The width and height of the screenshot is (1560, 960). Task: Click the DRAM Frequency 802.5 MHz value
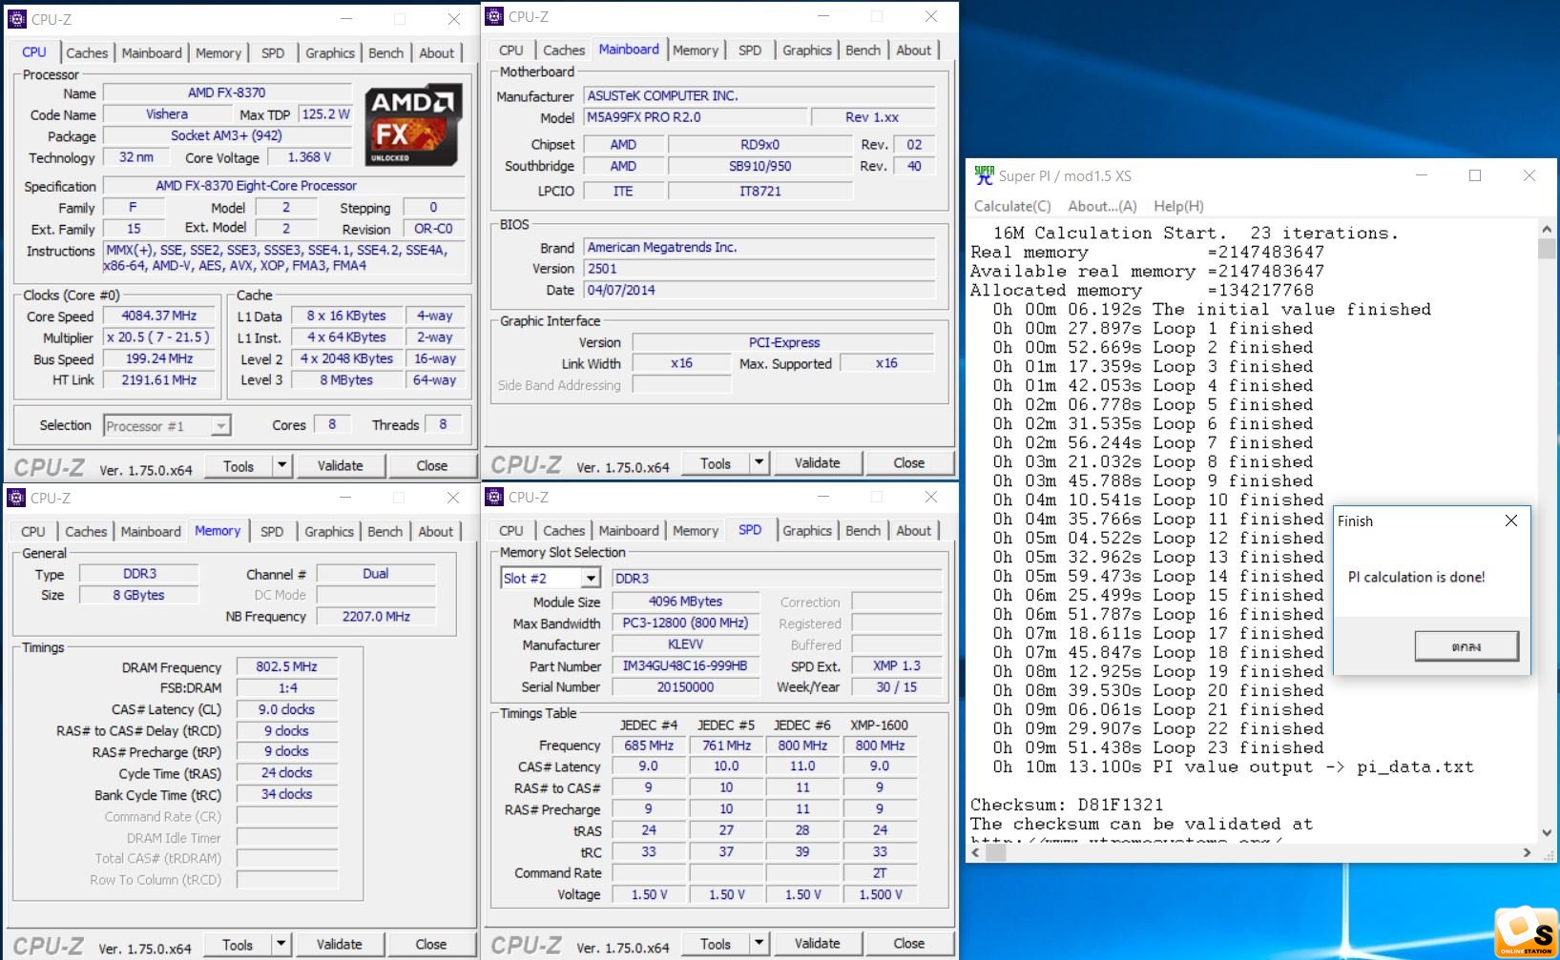click(287, 667)
